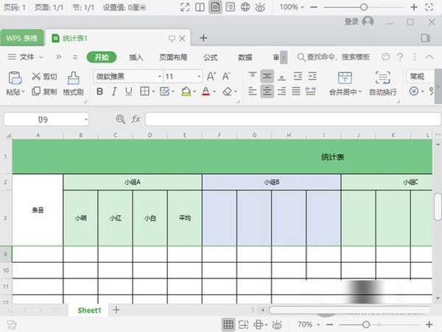Click the bottom zoom slider handle
Viewport: 442px width, 332px height.
(366, 325)
